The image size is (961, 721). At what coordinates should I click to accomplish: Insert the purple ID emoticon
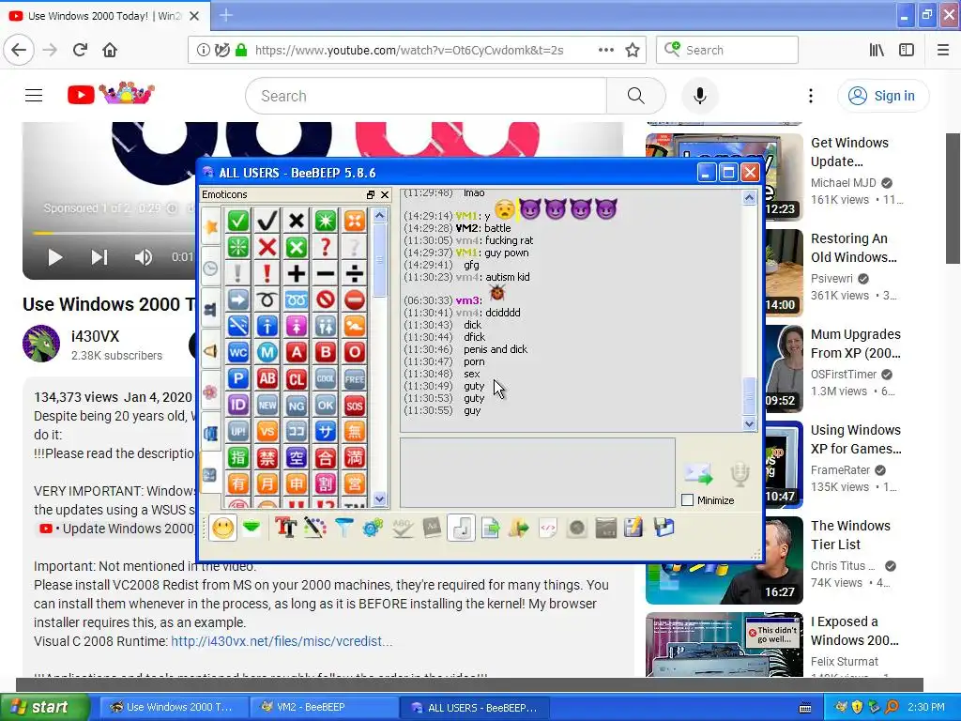coord(237,406)
